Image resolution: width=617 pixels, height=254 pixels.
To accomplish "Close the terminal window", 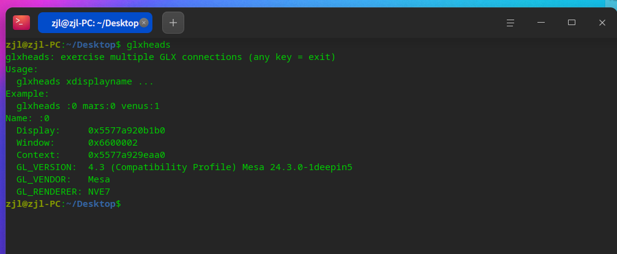I will tap(602, 23).
